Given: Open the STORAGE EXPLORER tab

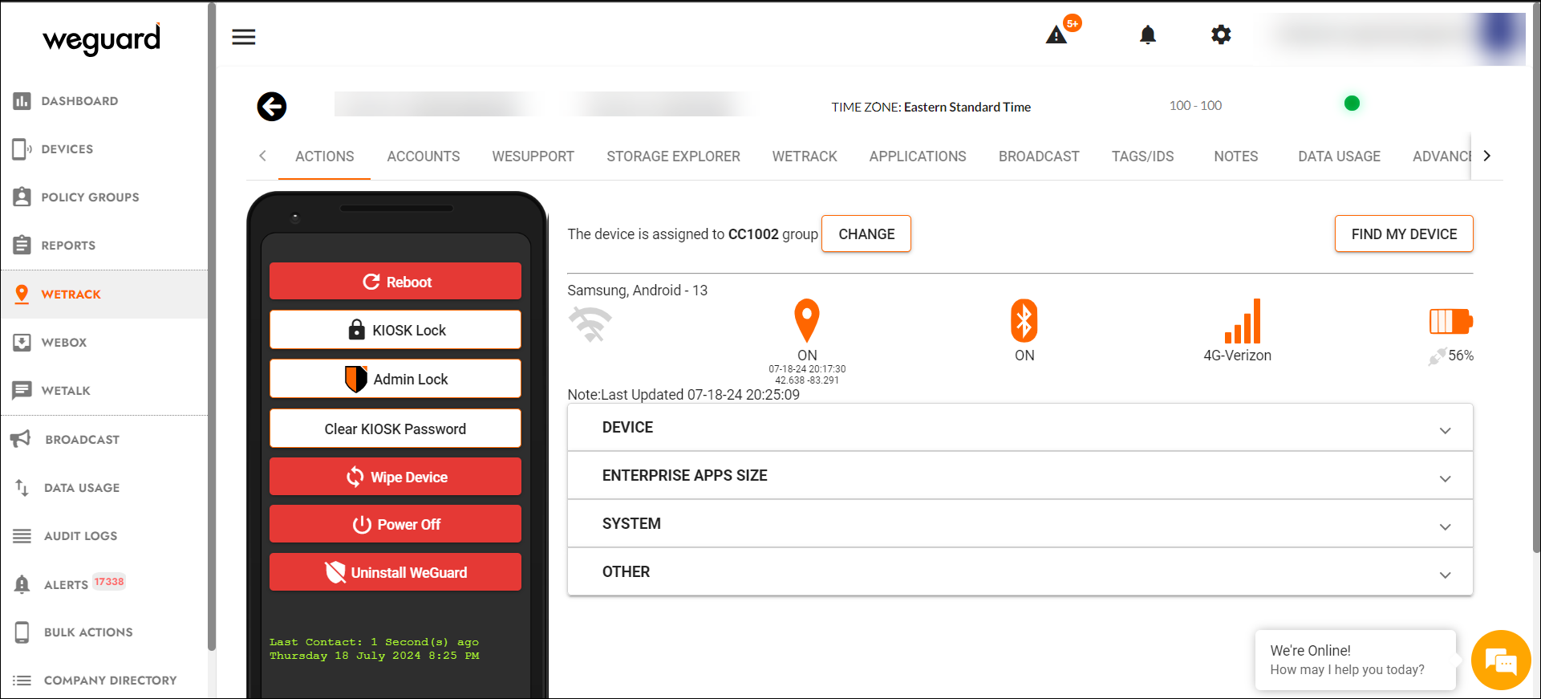Looking at the screenshot, I should click(674, 156).
